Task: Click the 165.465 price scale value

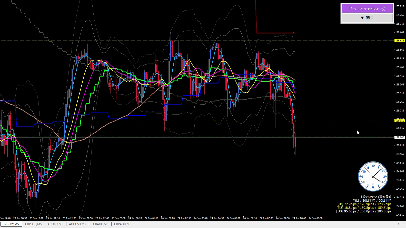Action: coord(400,67)
